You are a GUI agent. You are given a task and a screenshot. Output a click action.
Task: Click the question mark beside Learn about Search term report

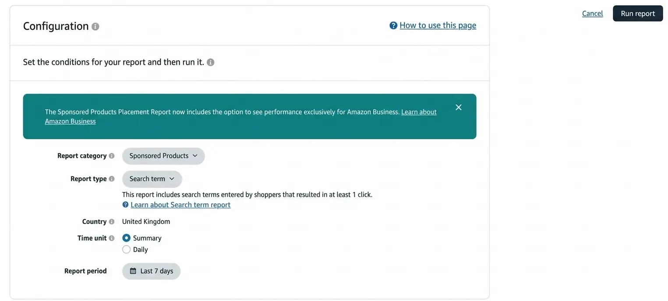point(125,204)
